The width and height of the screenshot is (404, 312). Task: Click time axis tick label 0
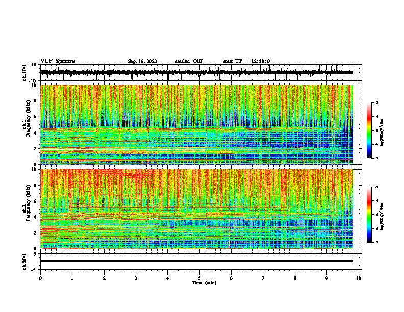(40, 278)
